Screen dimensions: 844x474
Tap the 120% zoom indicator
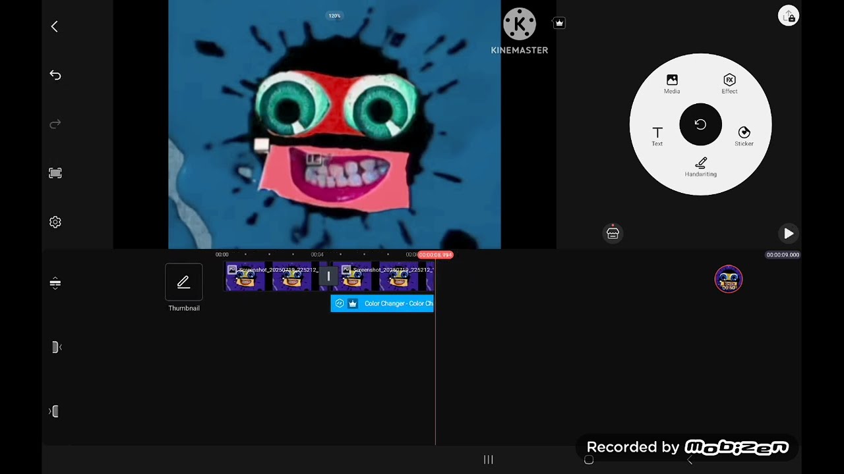coord(334,16)
